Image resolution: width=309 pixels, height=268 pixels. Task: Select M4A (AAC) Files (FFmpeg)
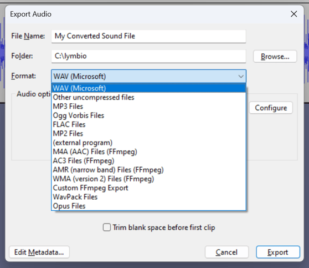(x=148, y=152)
